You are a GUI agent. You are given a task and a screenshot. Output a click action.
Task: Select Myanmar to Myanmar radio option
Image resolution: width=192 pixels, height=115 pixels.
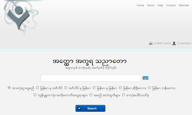tap(94, 88)
